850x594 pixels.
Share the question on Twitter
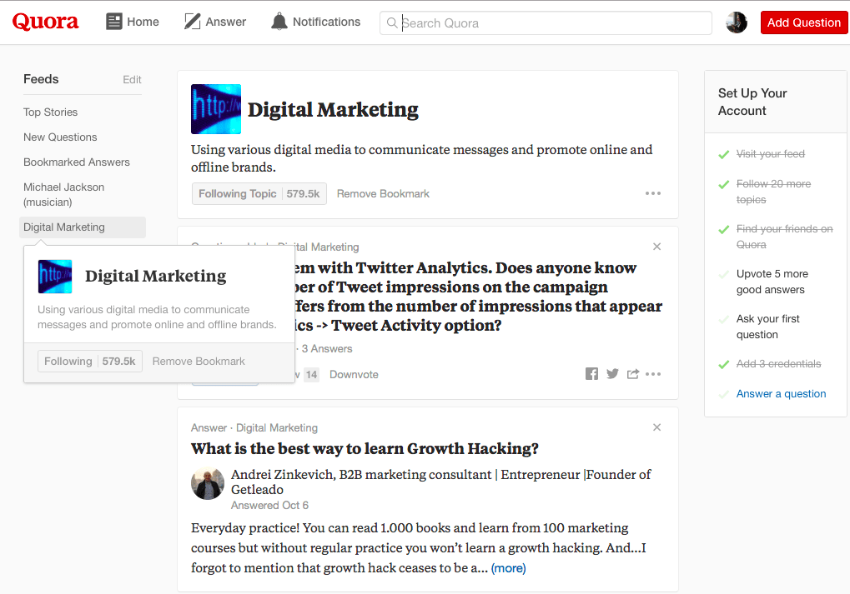[612, 373]
